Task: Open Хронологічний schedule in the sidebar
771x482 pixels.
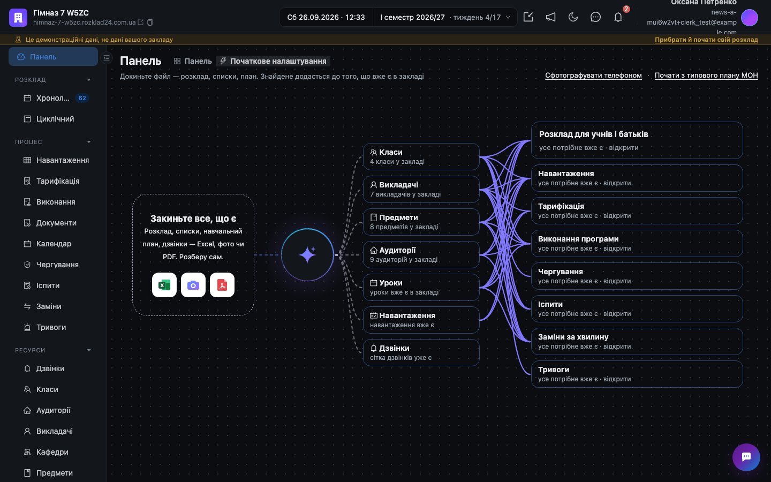Action: [x=54, y=98]
